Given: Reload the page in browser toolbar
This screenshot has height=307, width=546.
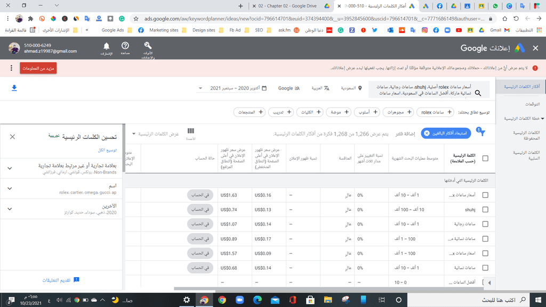Looking at the screenshot, I should pos(516,19).
